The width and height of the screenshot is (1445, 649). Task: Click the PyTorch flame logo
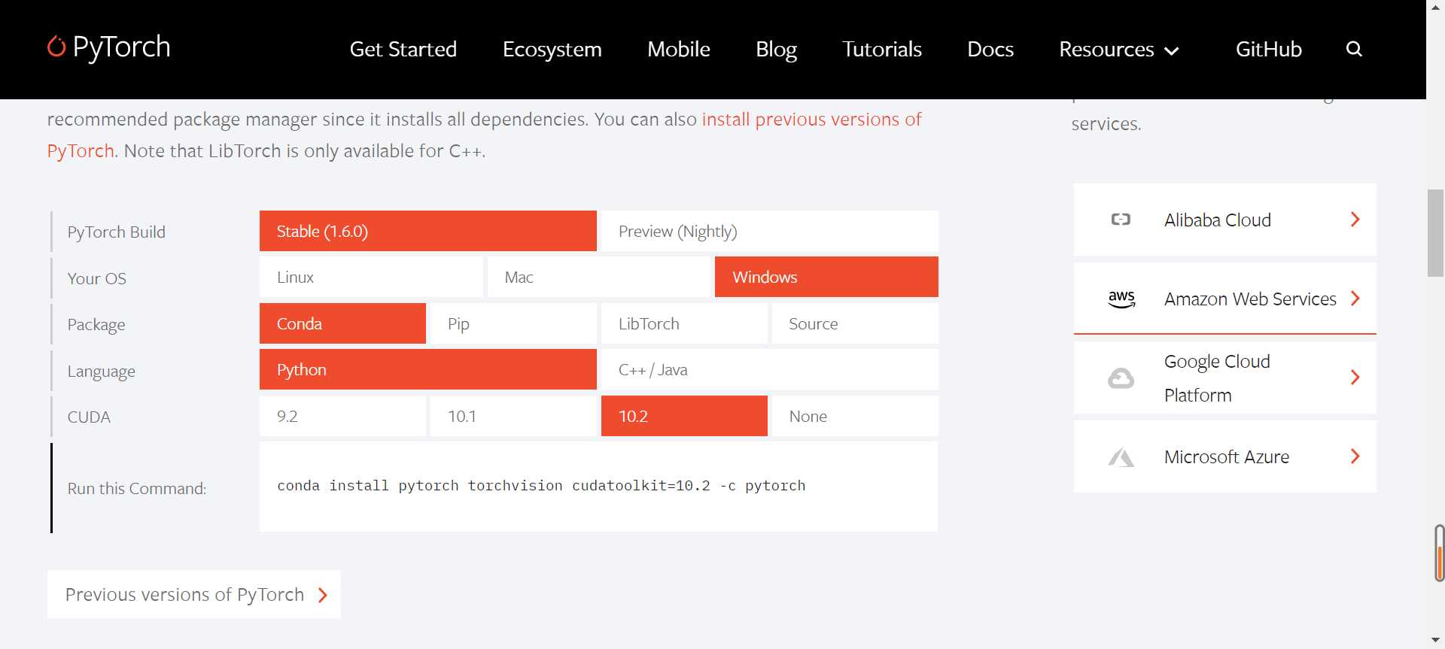point(56,47)
